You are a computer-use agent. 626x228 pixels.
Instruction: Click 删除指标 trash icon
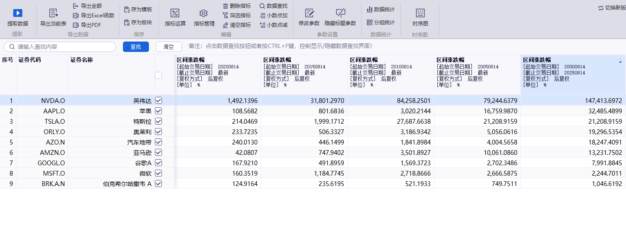pos(226,6)
